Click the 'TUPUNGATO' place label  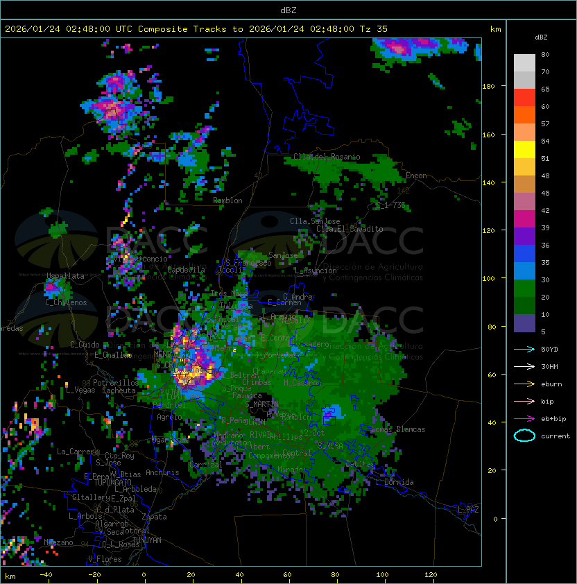click(113, 482)
